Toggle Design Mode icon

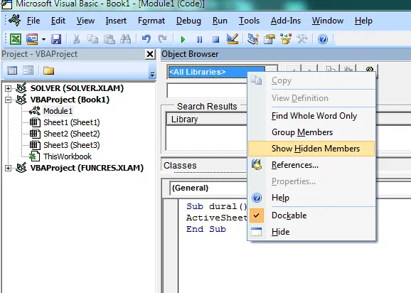(x=233, y=40)
